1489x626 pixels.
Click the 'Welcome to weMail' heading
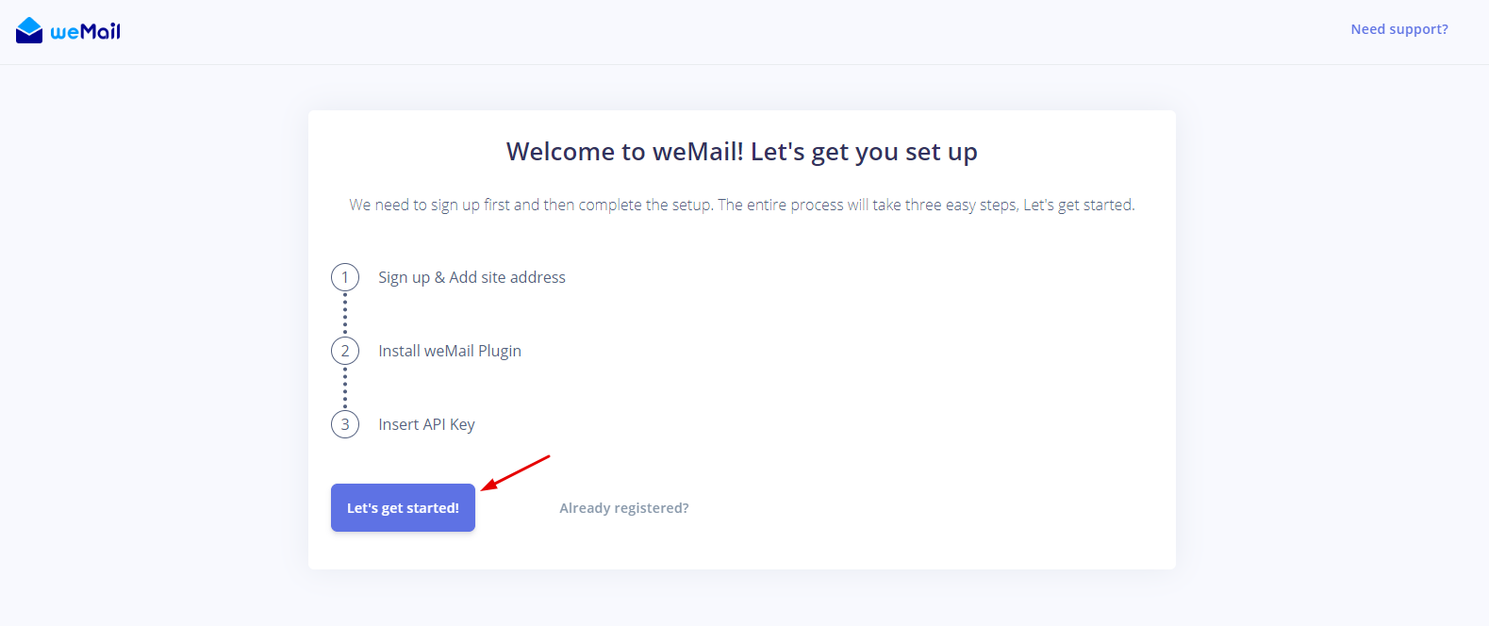tap(742, 151)
